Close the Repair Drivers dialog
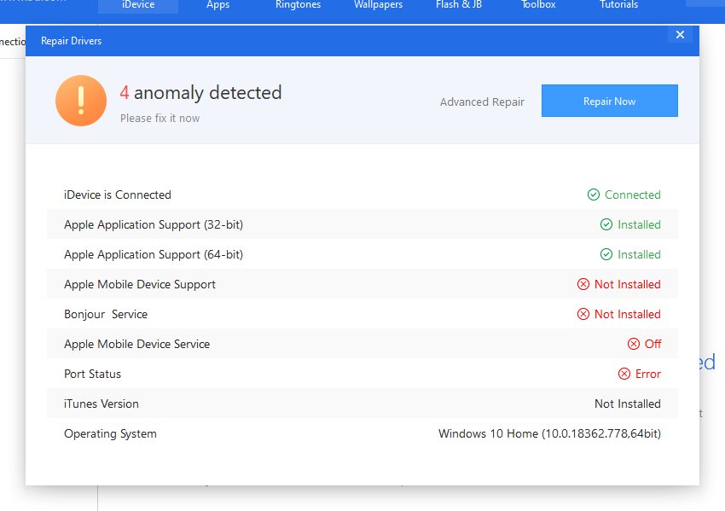This screenshot has width=725, height=511. click(680, 35)
